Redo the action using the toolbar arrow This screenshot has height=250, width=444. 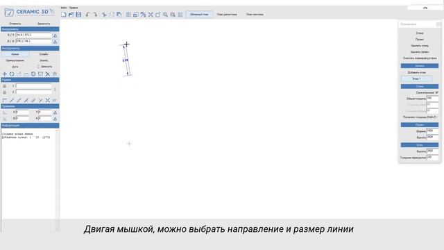pyautogui.click(x=95, y=15)
